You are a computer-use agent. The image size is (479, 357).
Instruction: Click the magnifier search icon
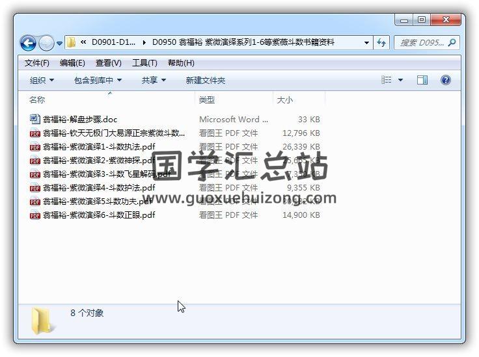(452, 42)
